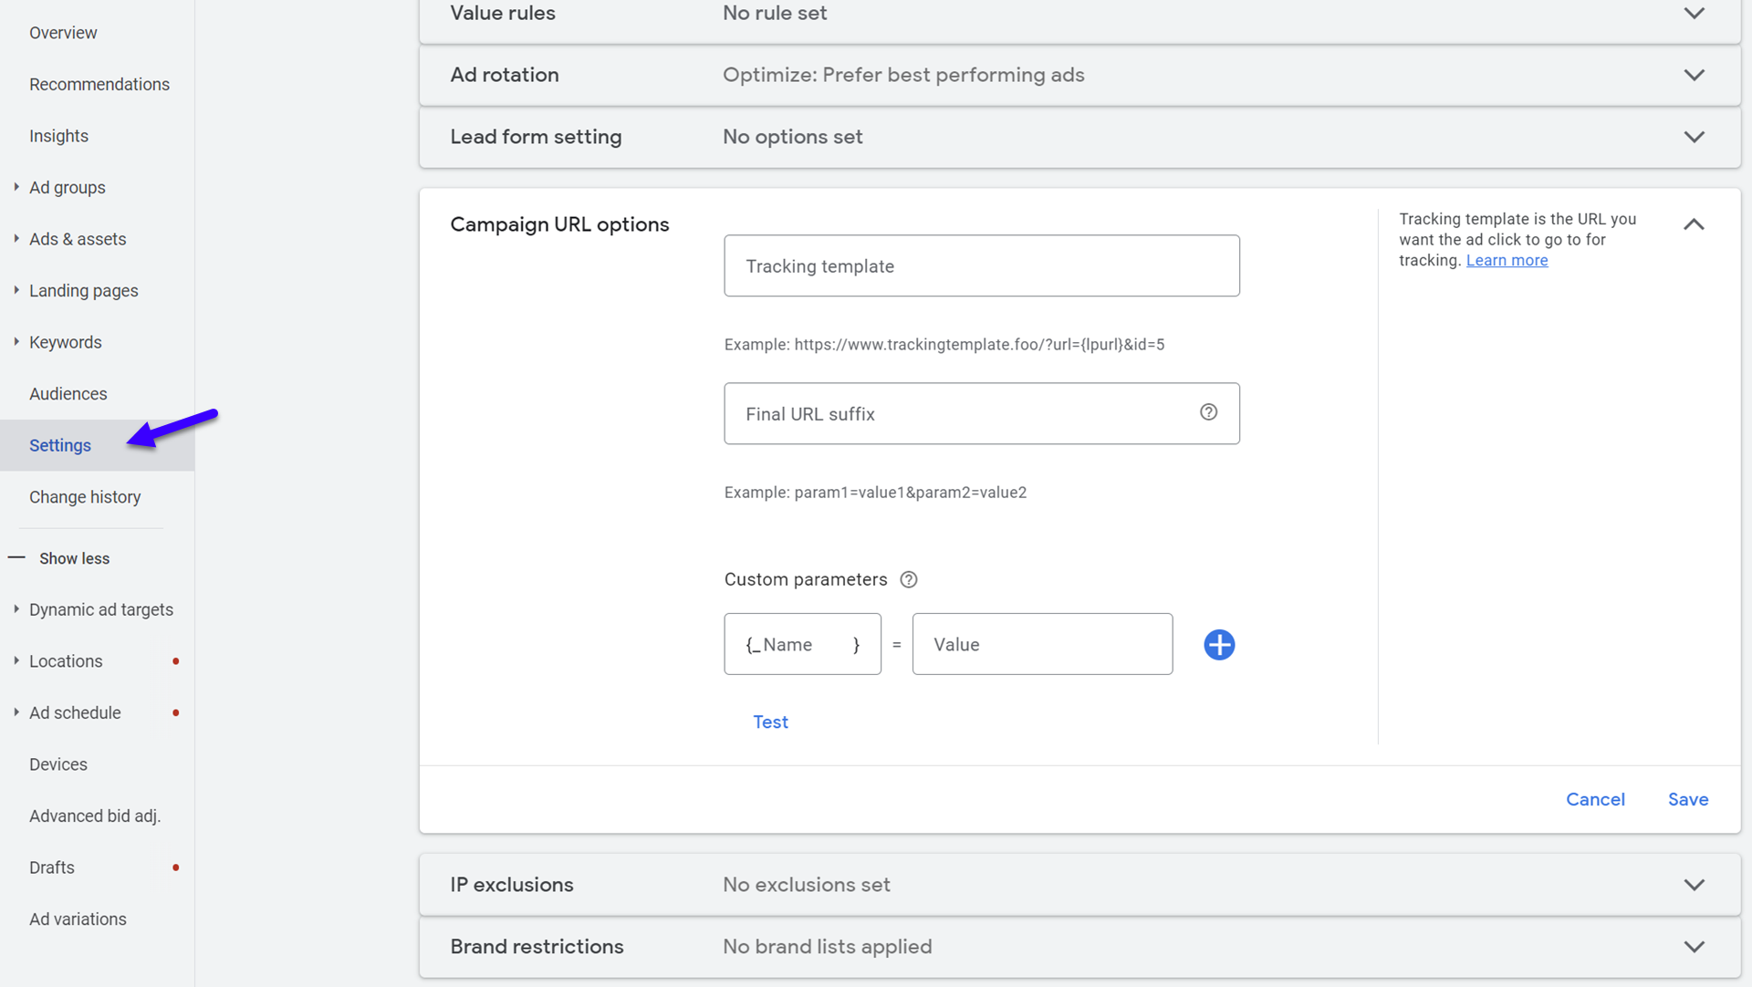Open Custom parameters help icon
Viewport: 1752px width, 987px height.
(x=909, y=580)
